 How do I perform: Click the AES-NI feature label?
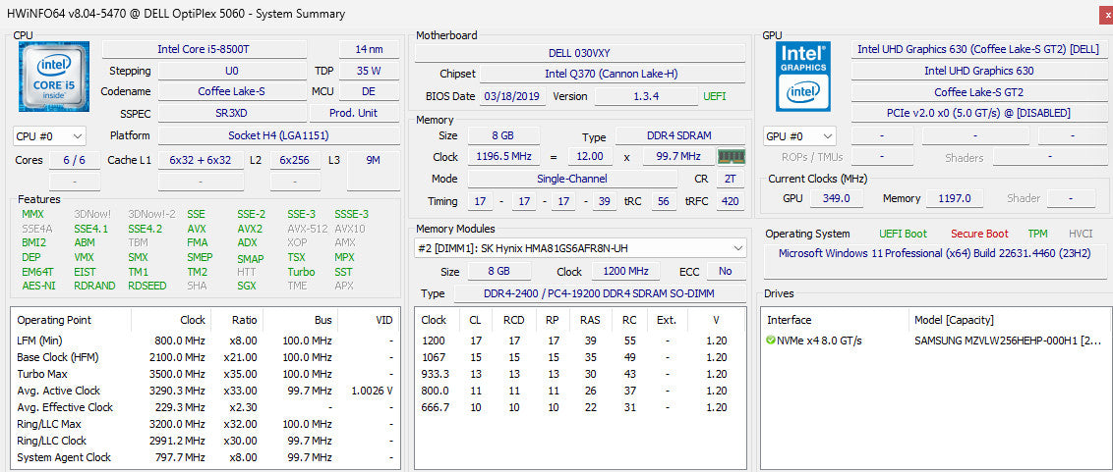pyautogui.click(x=38, y=286)
